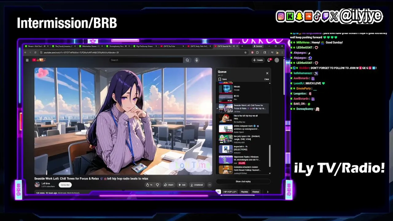Click MillaVerso username in chat

(303, 42)
